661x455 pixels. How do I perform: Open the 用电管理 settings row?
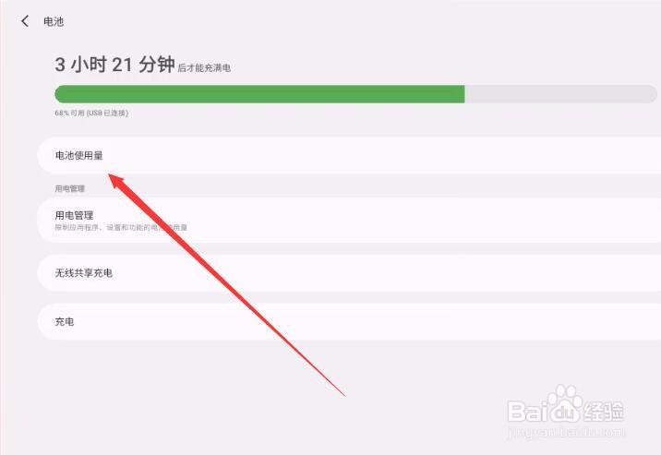(349, 221)
